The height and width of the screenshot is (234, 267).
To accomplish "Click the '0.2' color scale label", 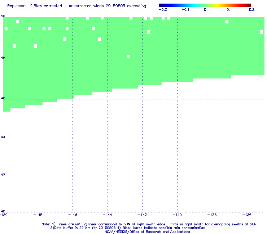I will click(252, 10).
